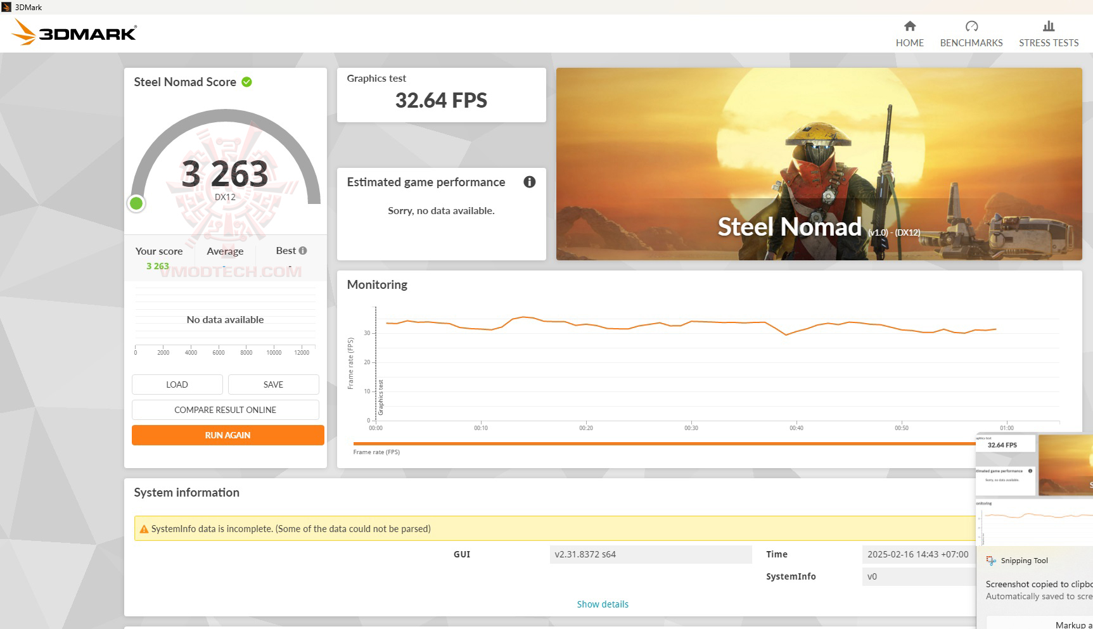The height and width of the screenshot is (629, 1093).
Task: Switch to the STRESS TESTS tab
Action: [x=1049, y=34]
